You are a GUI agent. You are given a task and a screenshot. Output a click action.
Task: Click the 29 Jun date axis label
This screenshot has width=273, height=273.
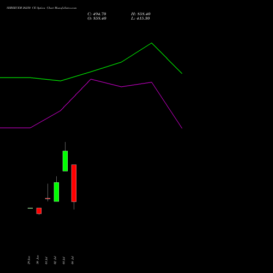(x=29, y=260)
